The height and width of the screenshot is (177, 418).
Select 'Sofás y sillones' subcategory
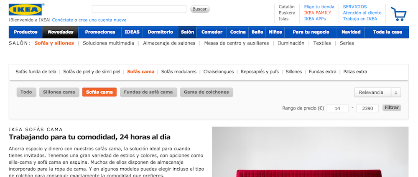[x=54, y=43]
